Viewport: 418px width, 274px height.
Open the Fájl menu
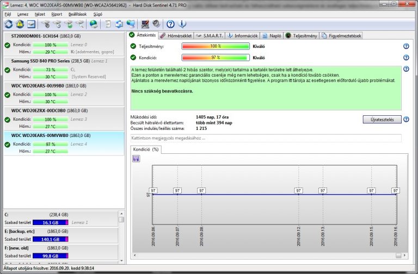click(x=8, y=14)
